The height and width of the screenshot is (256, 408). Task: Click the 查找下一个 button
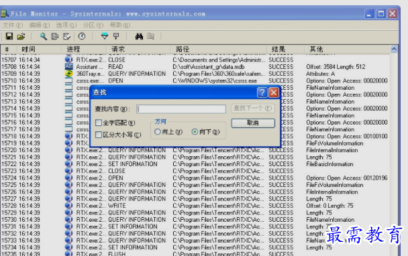253,108
